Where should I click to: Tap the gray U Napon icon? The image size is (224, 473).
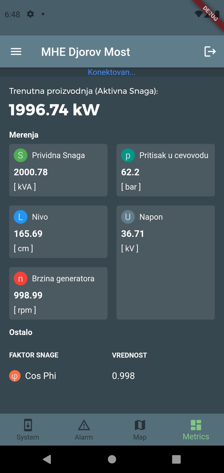click(128, 217)
